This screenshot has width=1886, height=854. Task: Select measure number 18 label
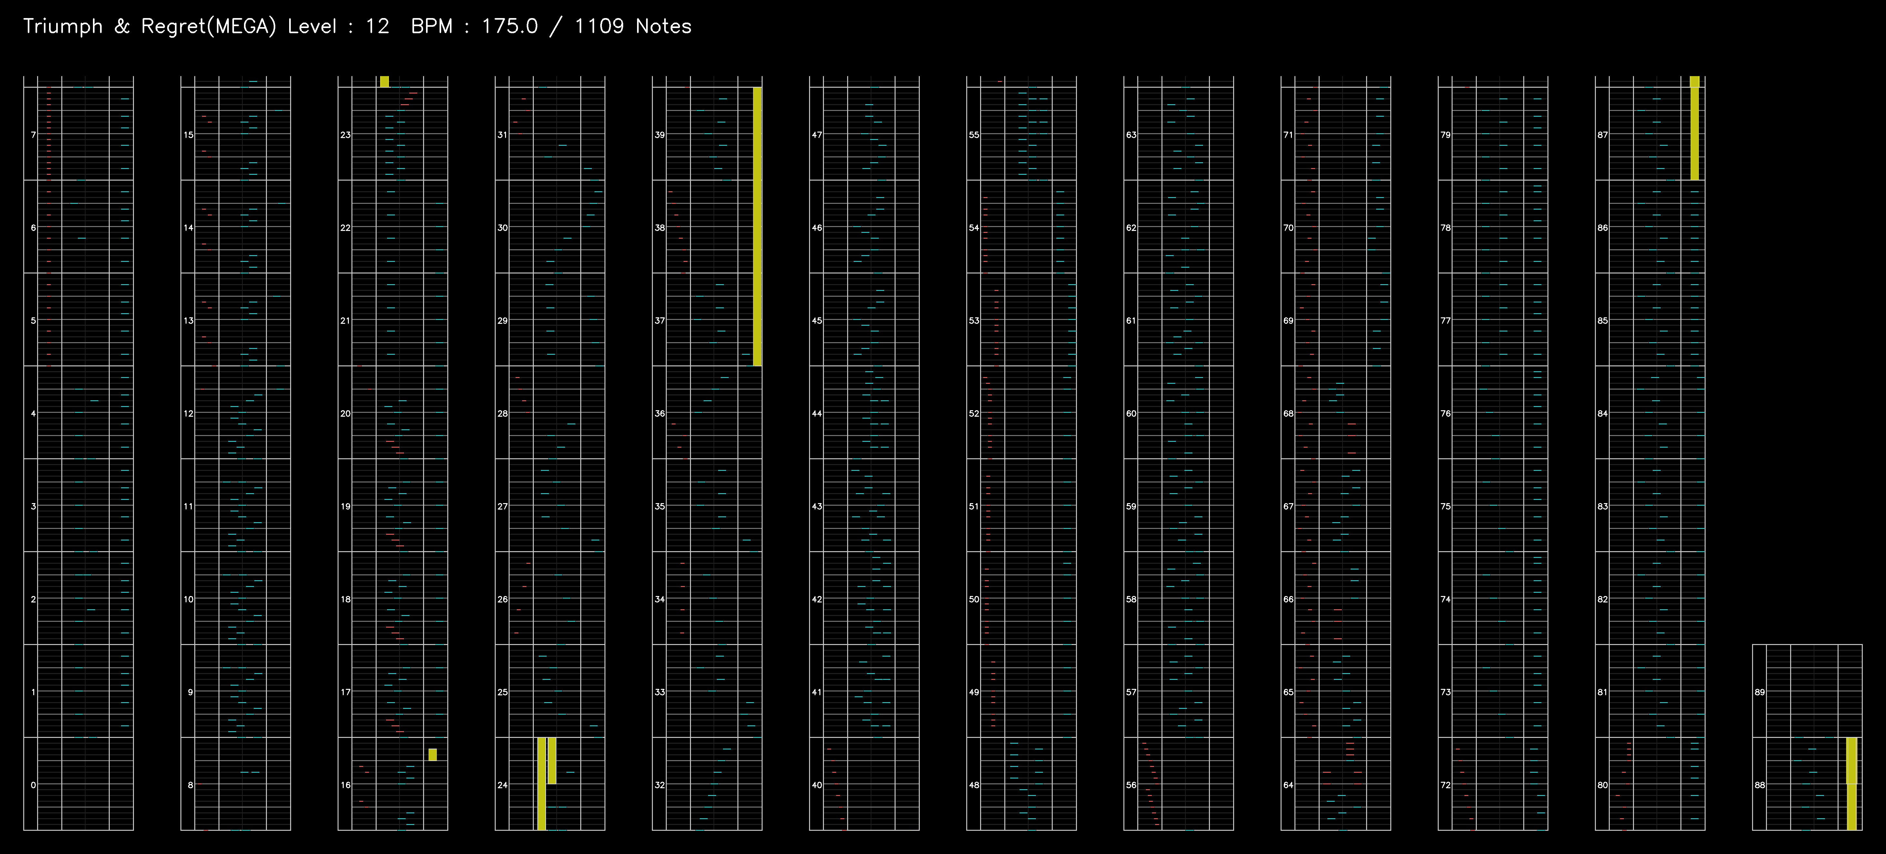coord(346,599)
